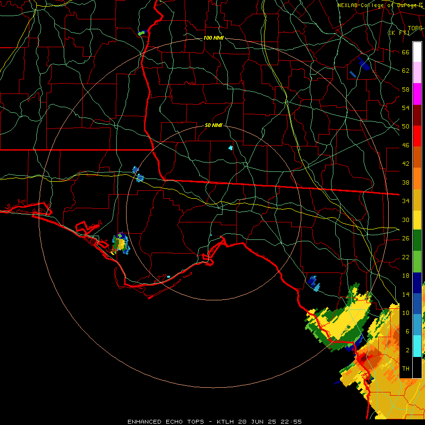Click the dark red (maroon) legend swatch
Viewport: 425px width, 425px height.
pyautogui.click(x=417, y=115)
